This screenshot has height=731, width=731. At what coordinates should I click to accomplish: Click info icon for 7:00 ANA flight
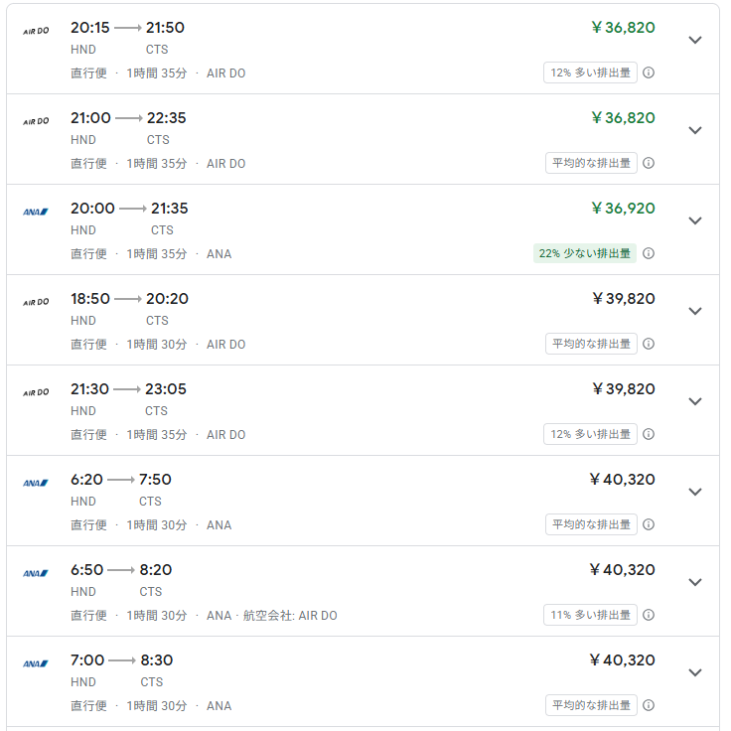[x=649, y=705]
